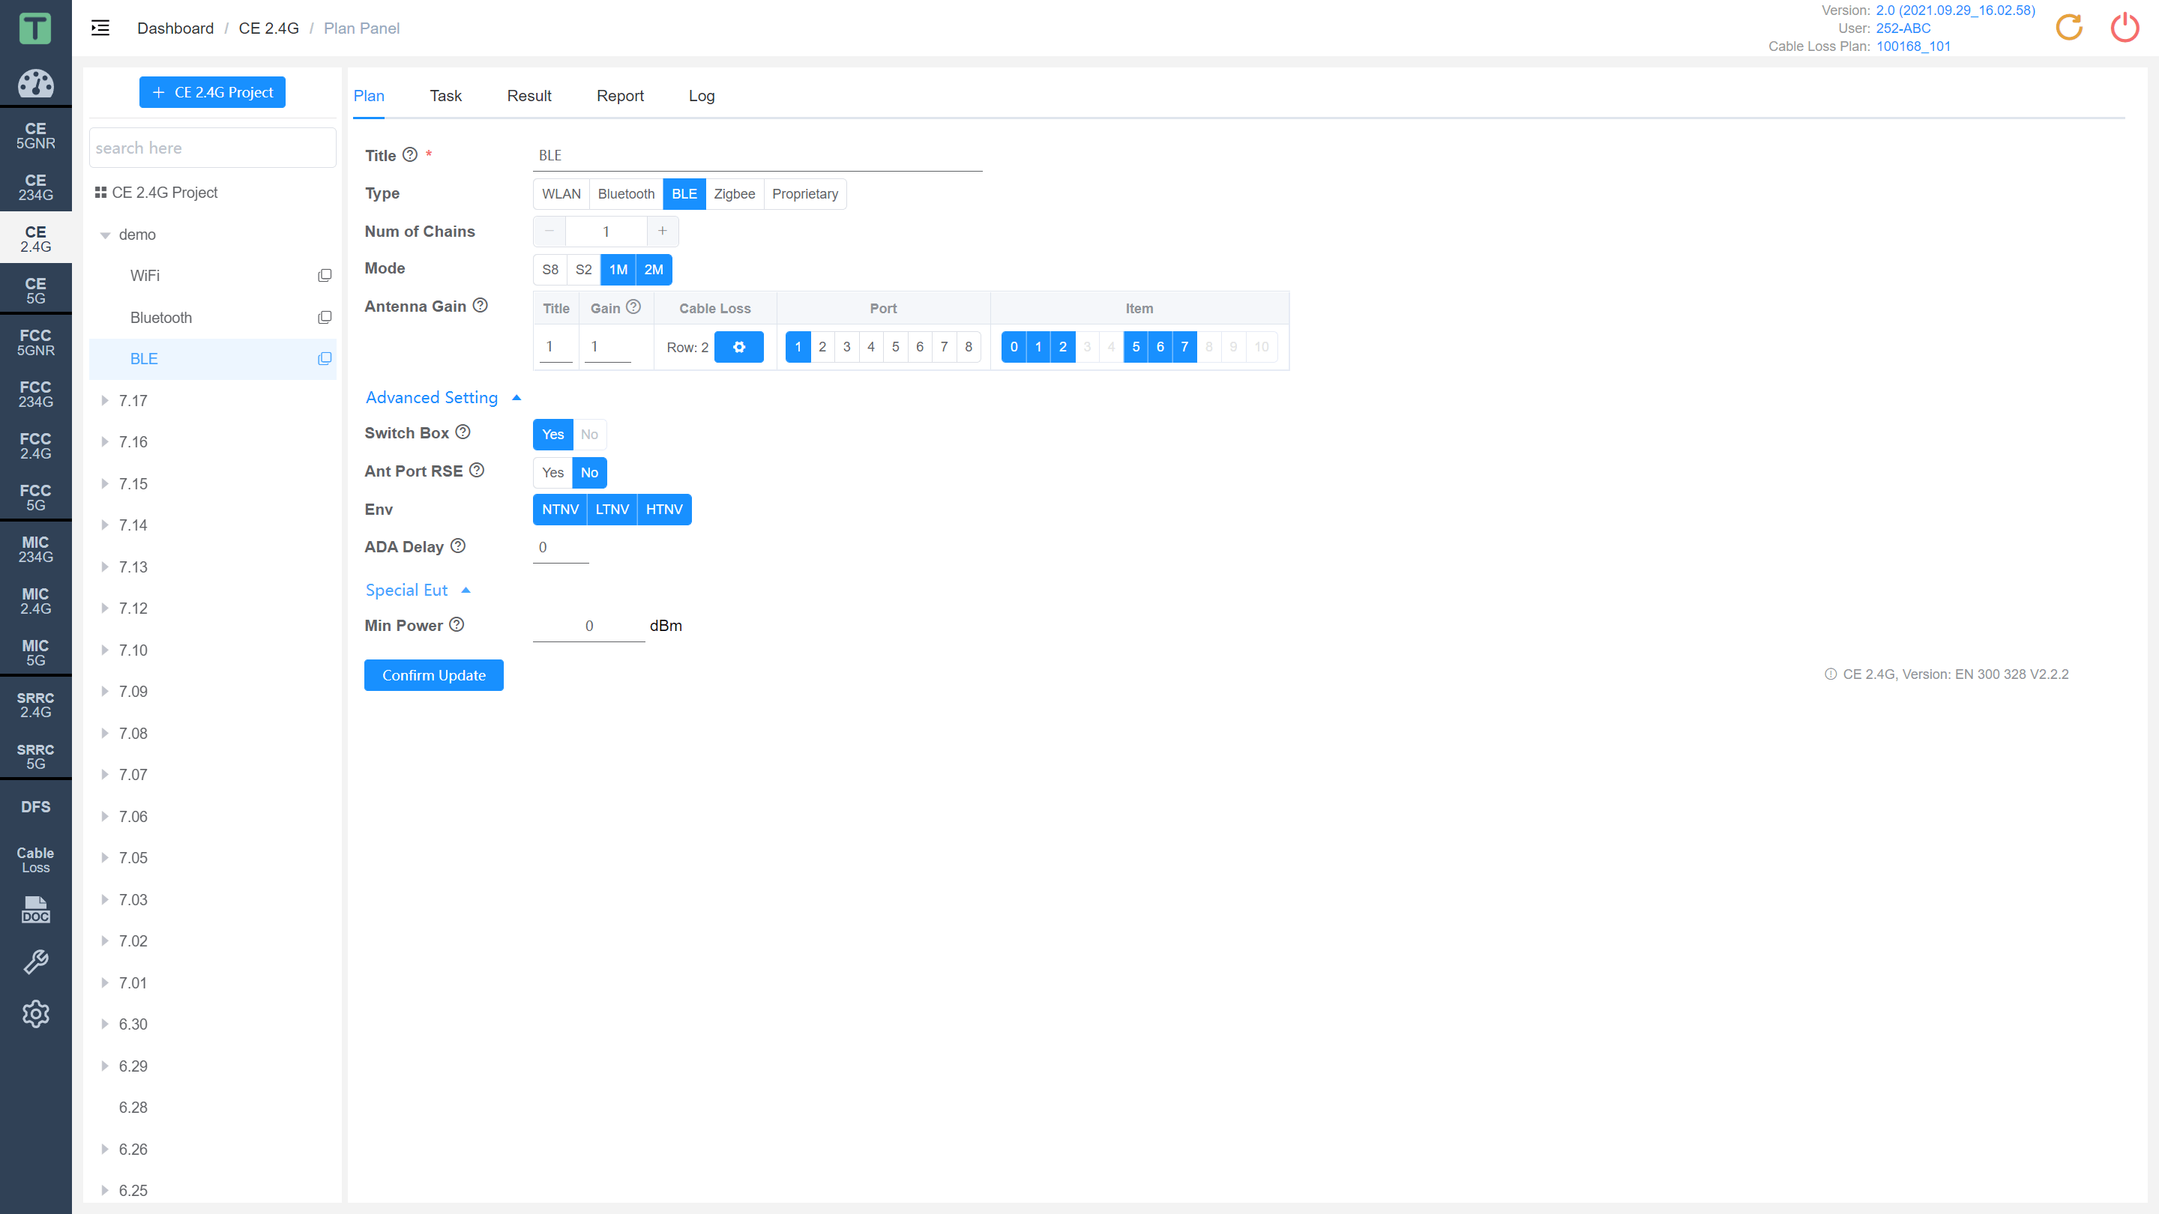Expand the 7.14 tree node
This screenshot has width=2159, height=1214.
tap(106, 525)
